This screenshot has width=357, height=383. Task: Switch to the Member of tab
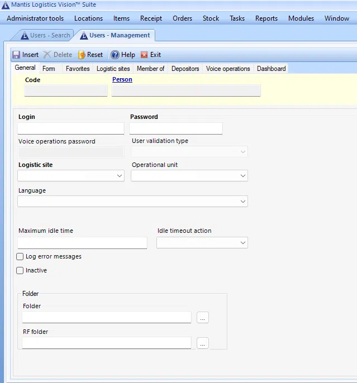coord(150,69)
